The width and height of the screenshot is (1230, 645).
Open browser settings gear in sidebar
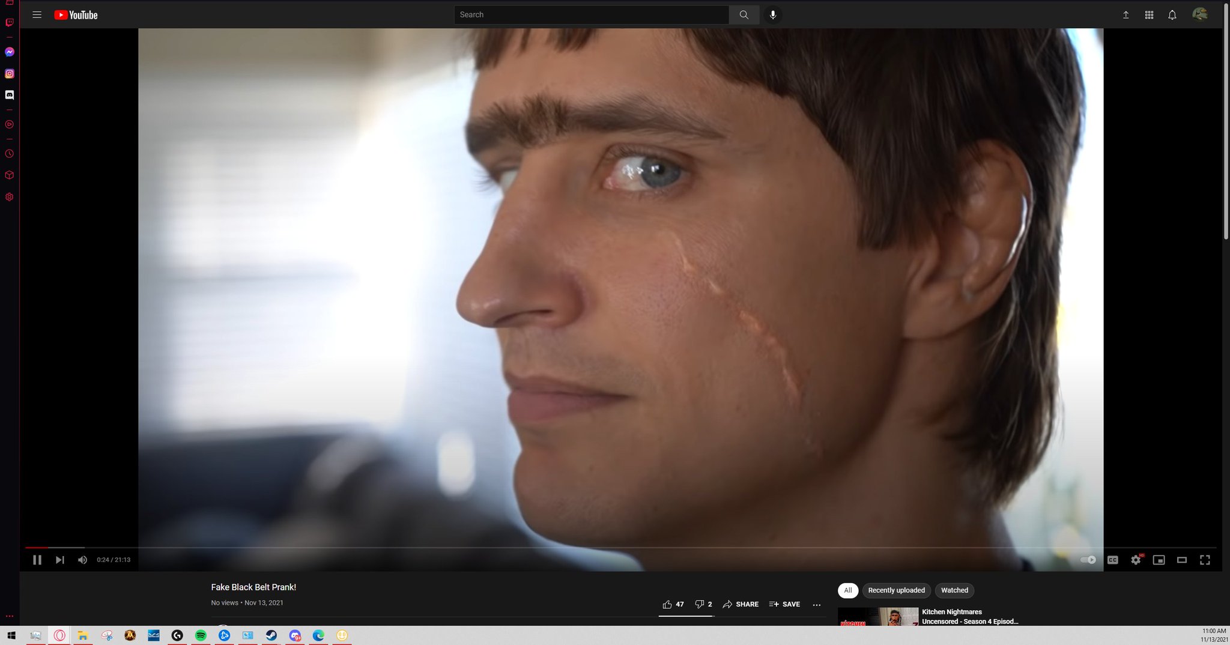coord(10,197)
